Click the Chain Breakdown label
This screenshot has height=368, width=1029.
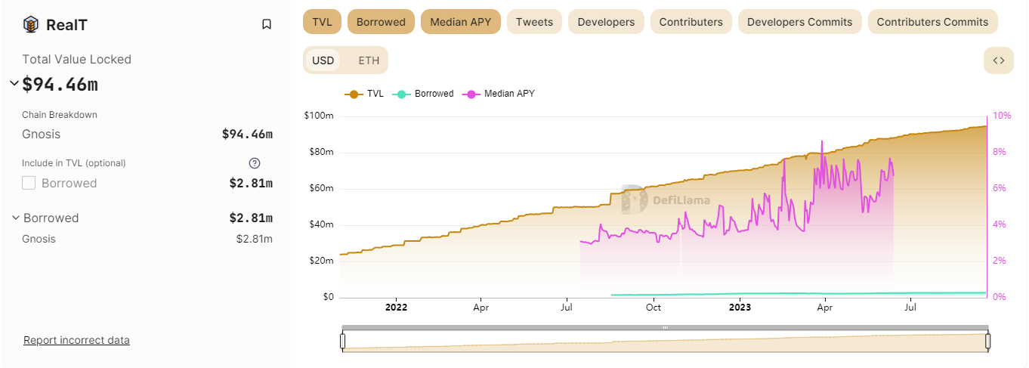pyautogui.click(x=60, y=115)
